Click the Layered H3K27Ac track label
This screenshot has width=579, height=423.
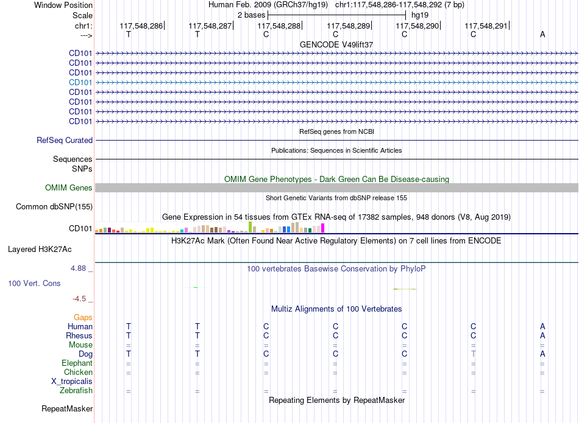[x=40, y=250]
